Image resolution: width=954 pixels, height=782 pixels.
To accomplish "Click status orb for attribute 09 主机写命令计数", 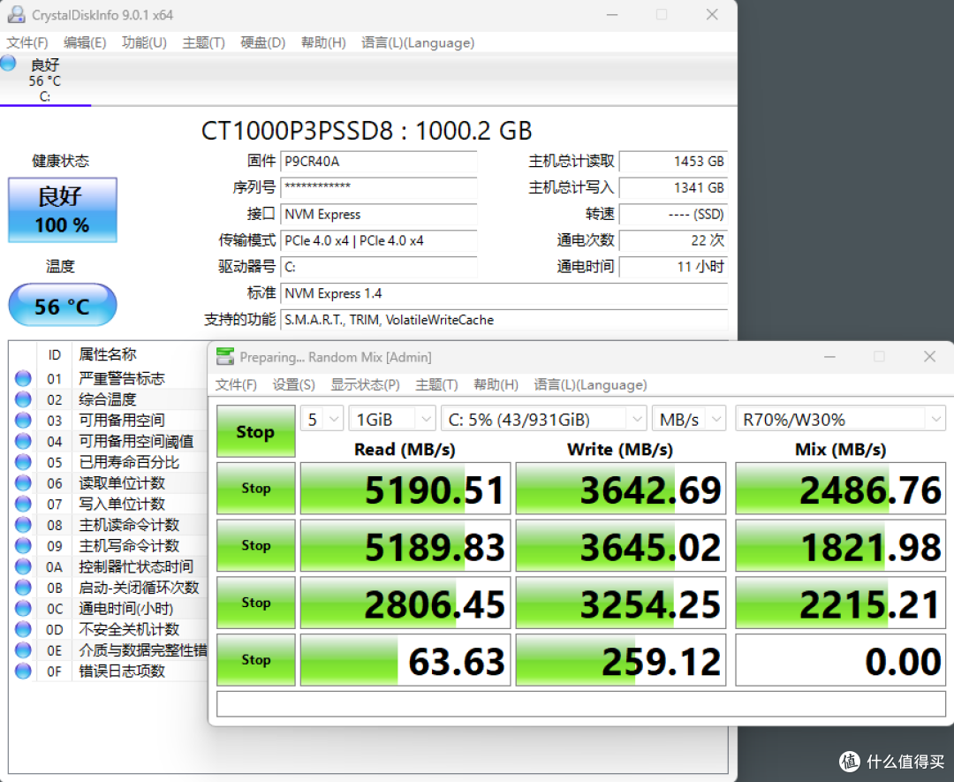I will [23, 545].
